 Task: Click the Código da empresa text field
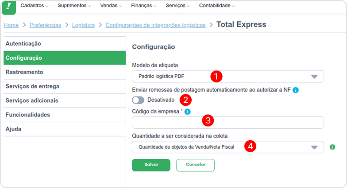click(228, 123)
